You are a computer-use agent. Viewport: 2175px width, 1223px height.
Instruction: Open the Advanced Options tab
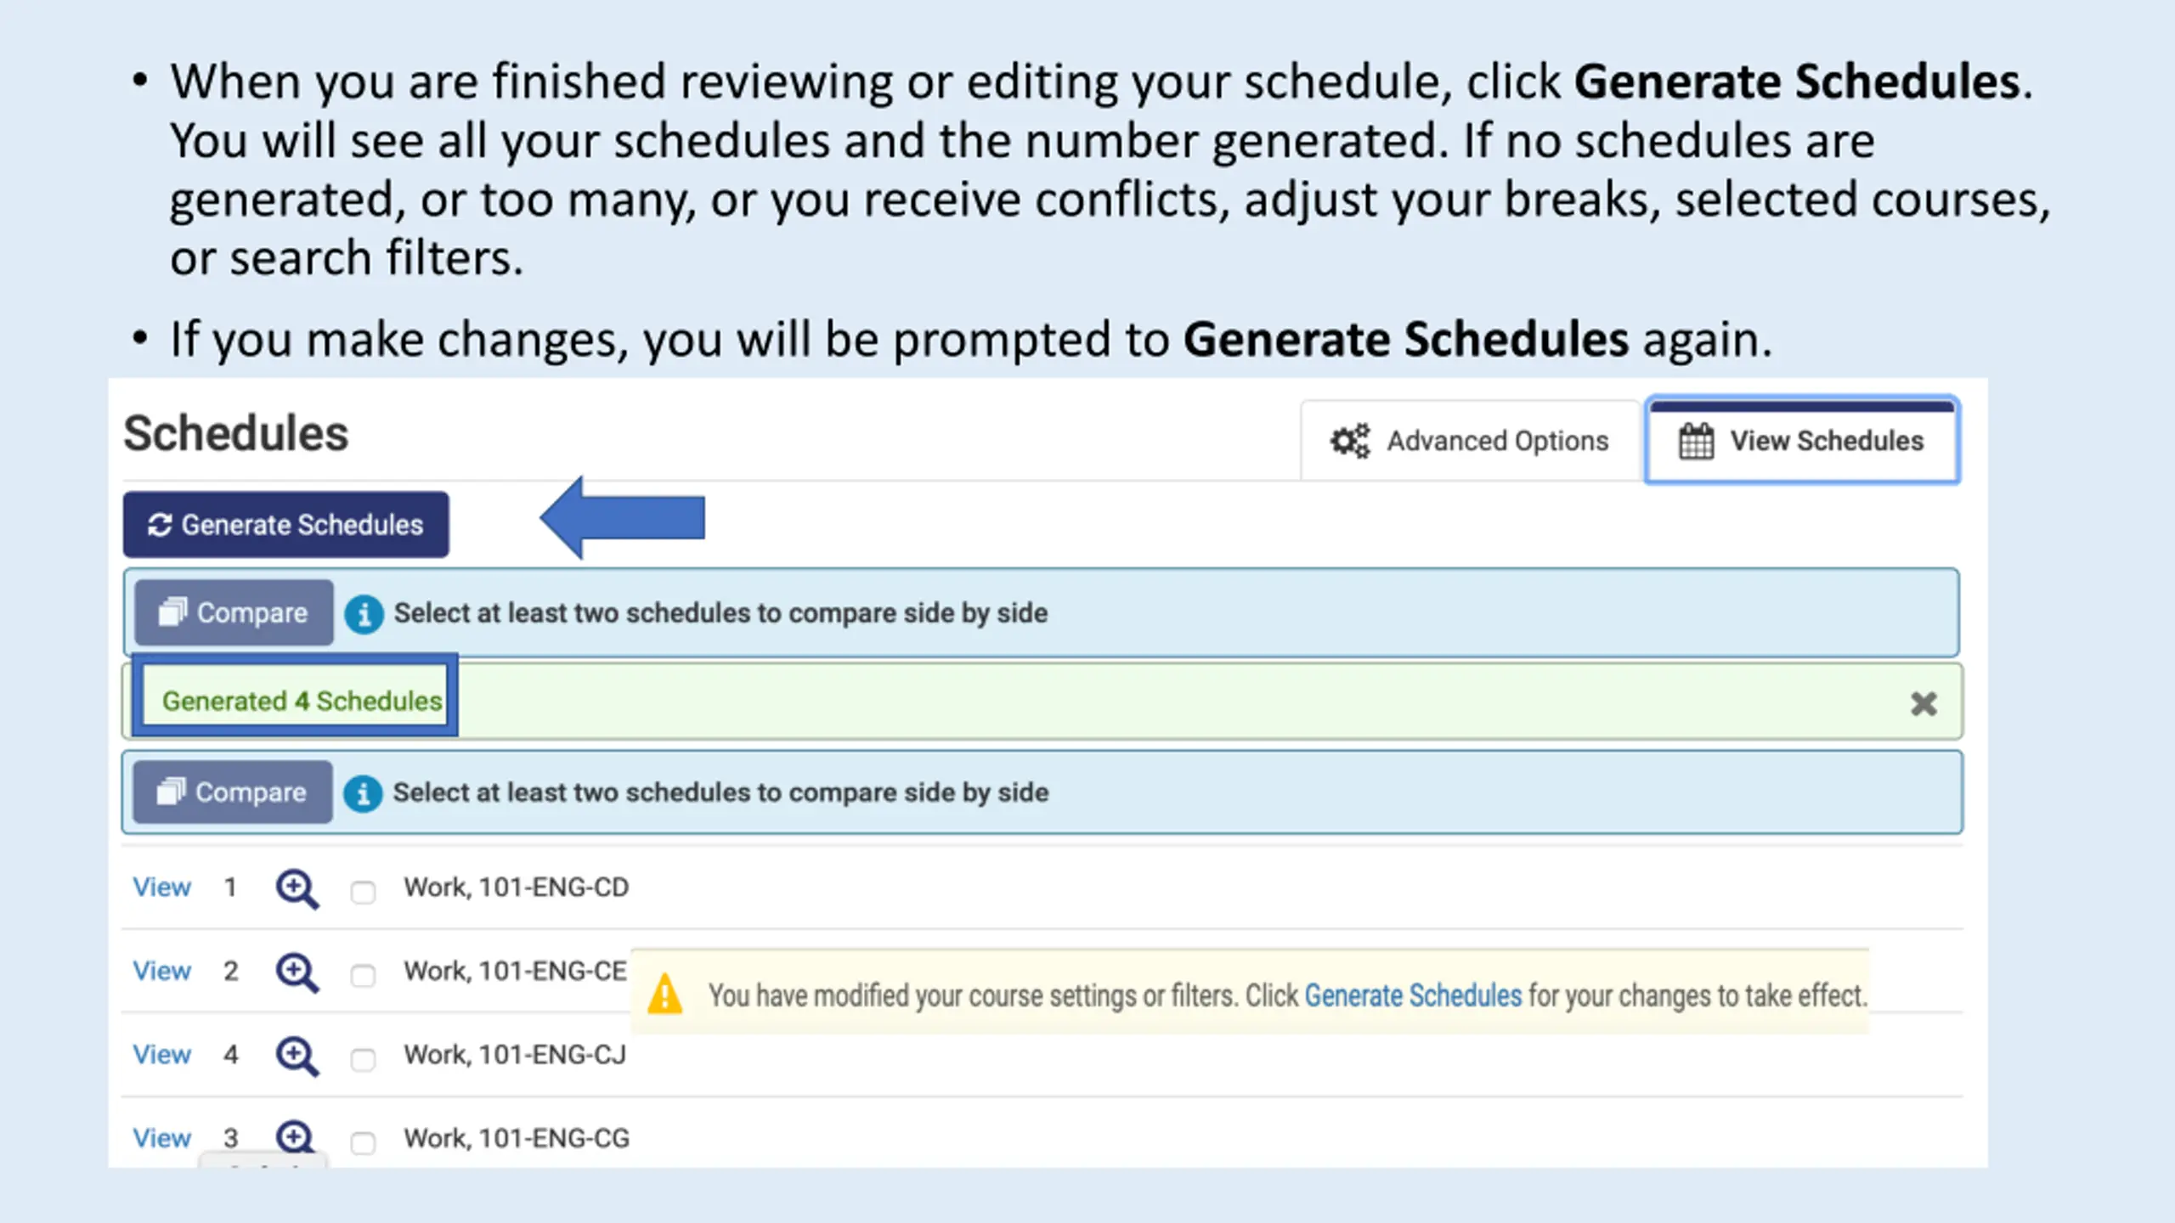tap(1470, 441)
